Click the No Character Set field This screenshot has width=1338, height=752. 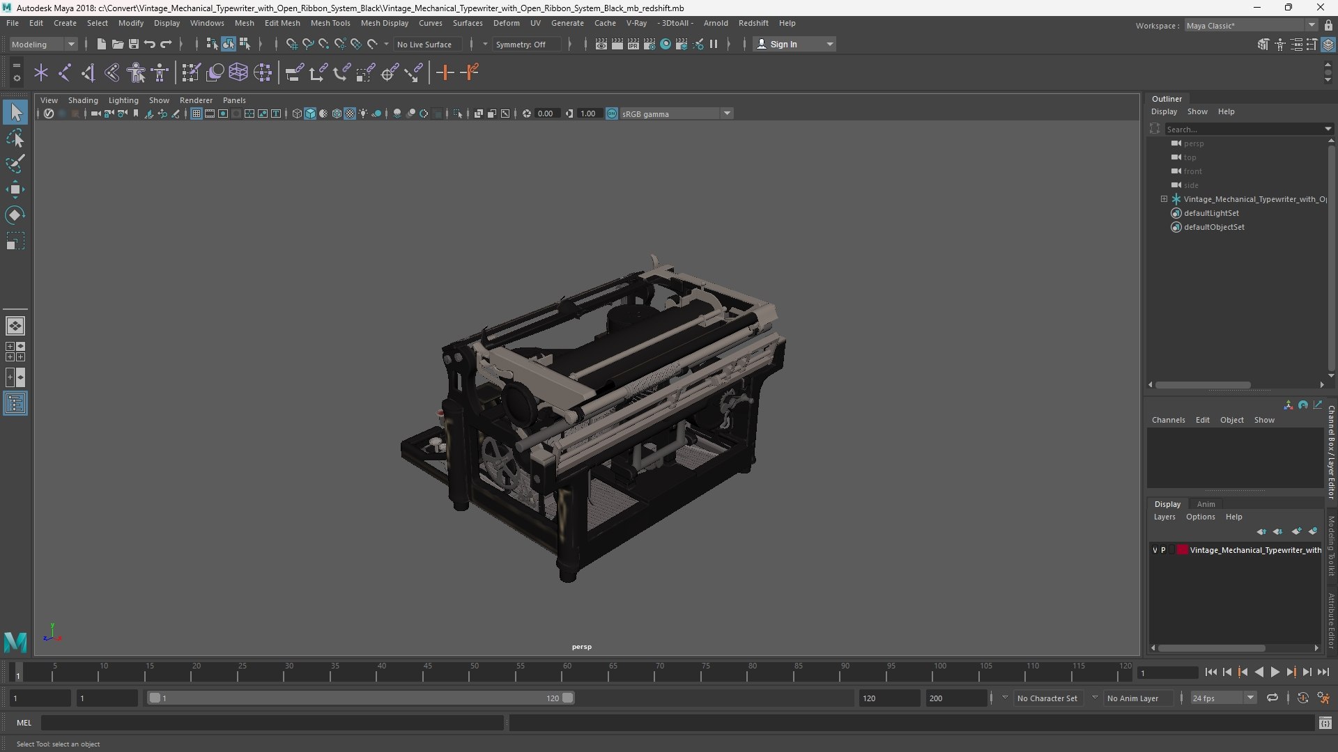click(1047, 698)
